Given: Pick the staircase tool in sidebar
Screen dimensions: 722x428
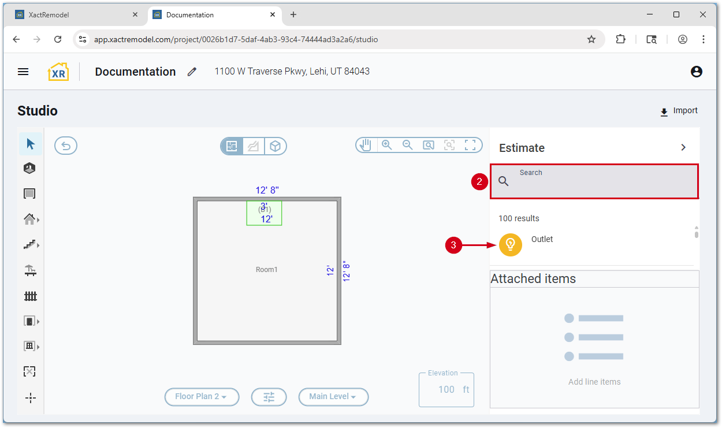Looking at the screenshot, I should [x=29, y=245].
